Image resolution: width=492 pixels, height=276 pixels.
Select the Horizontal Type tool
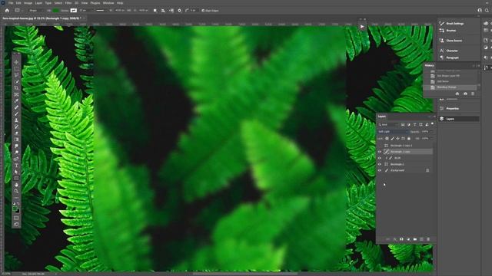click(x=16, y=166)
